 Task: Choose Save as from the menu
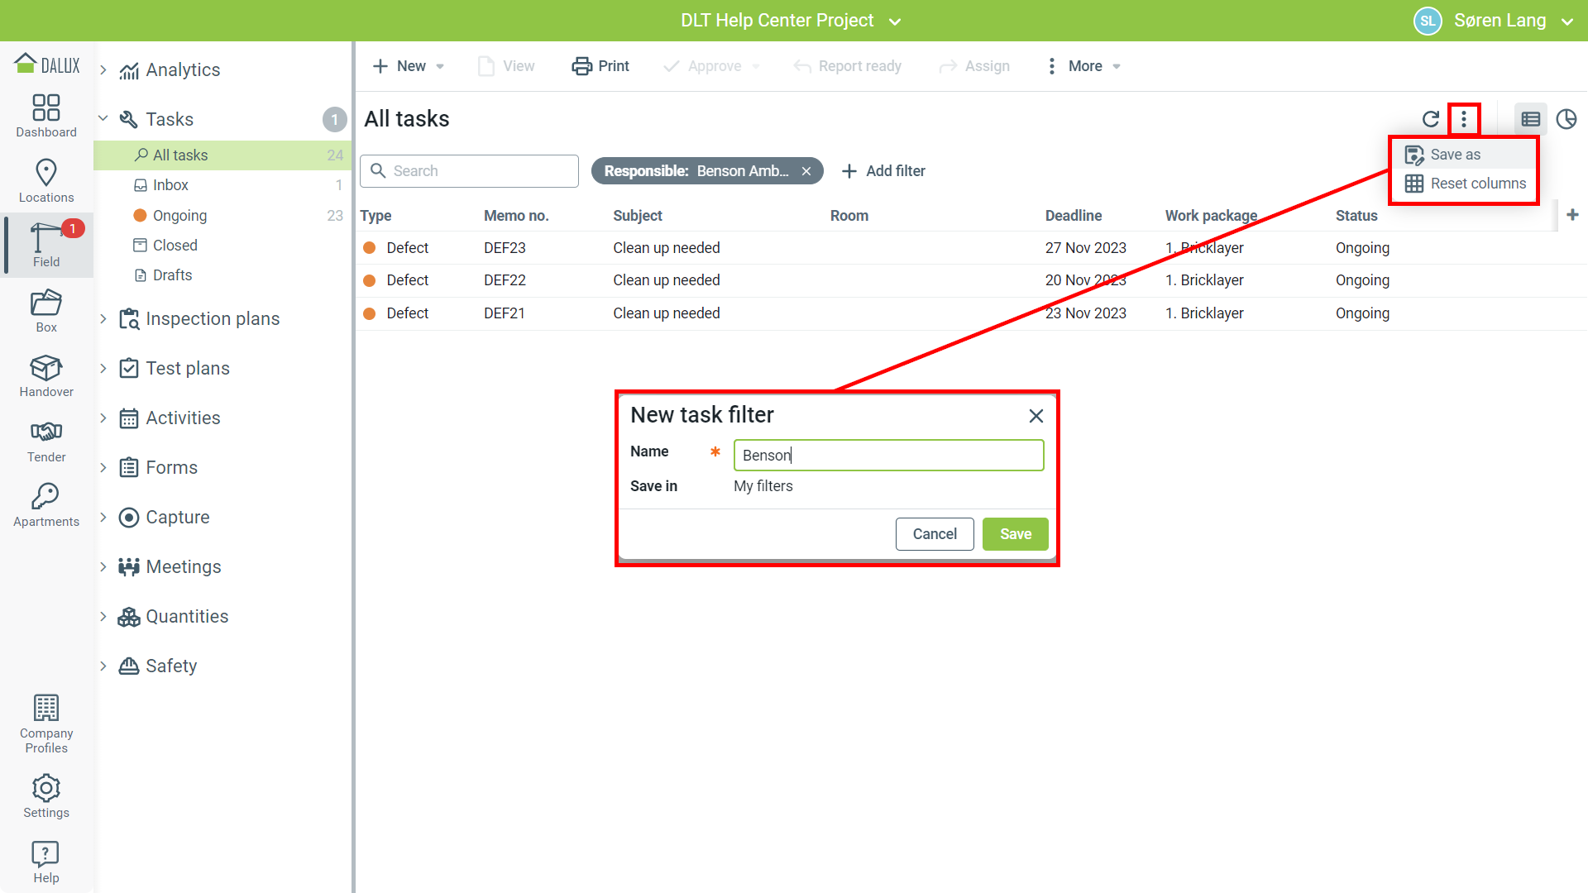pos(1455,155)
